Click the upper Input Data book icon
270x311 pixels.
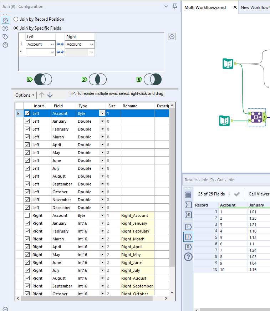pos(228,64)
